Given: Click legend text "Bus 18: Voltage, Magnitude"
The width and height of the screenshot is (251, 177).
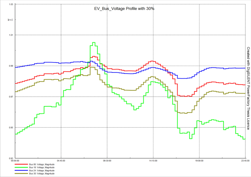Looking at the screenshot, I should pyautogui.click(x=42, y=167).
